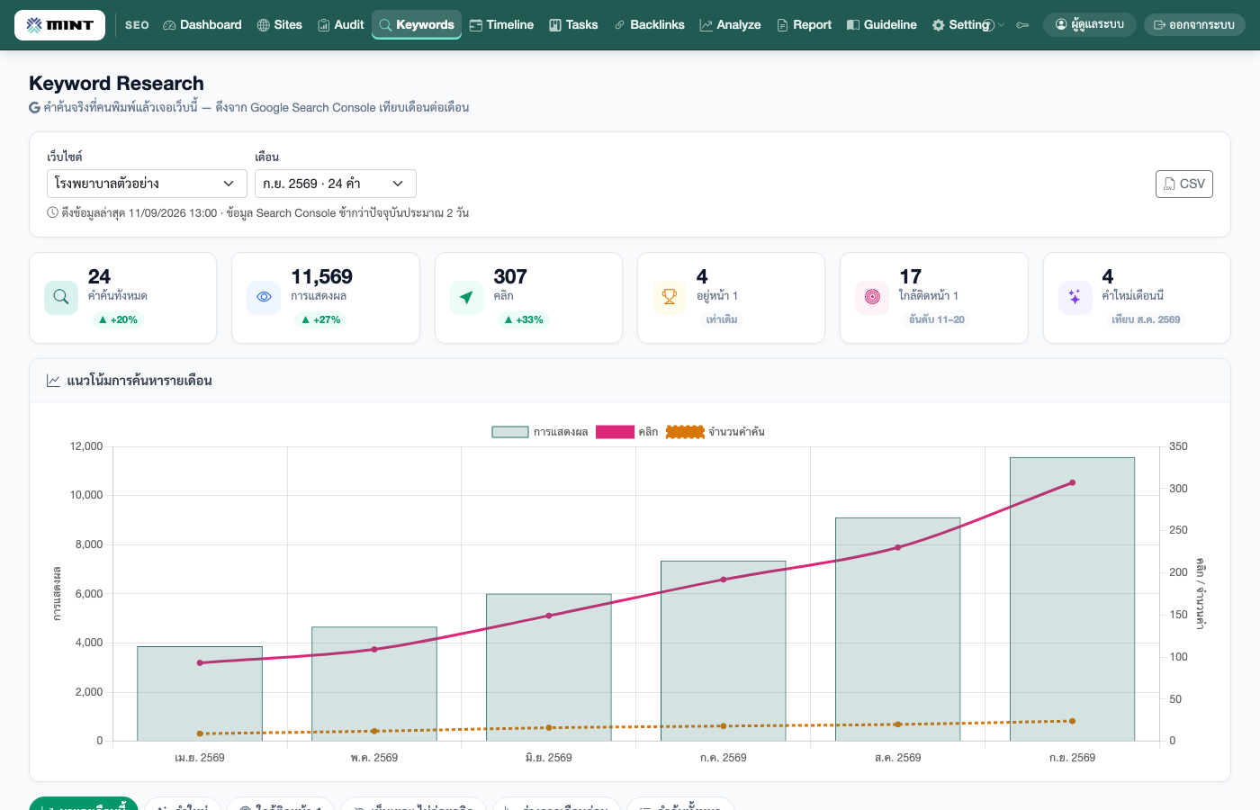Select the Keywords tab in the navbar
Image resolution: width=1260 pixels, height=810 pixels.
(417, 25)
